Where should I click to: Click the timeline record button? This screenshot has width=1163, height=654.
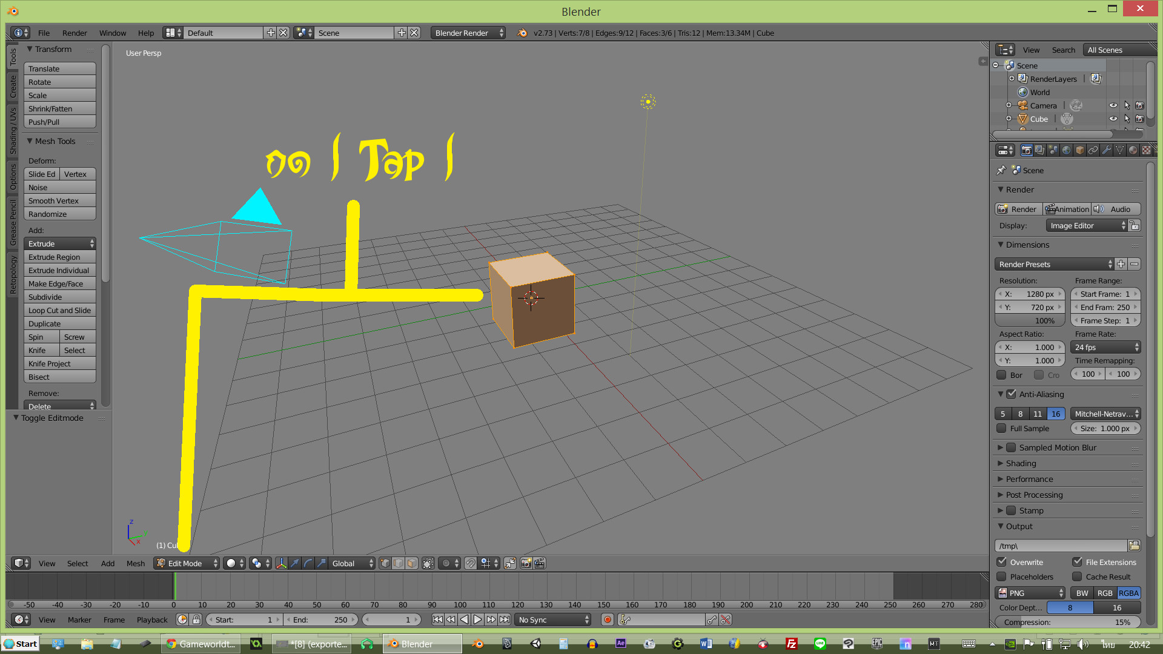click(x=608, y=619)
